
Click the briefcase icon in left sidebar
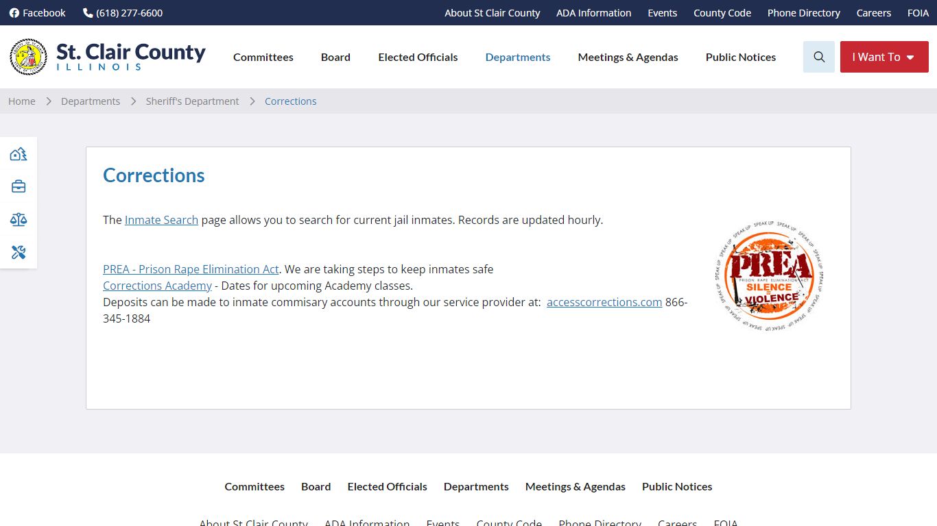(x=19, y=186)
